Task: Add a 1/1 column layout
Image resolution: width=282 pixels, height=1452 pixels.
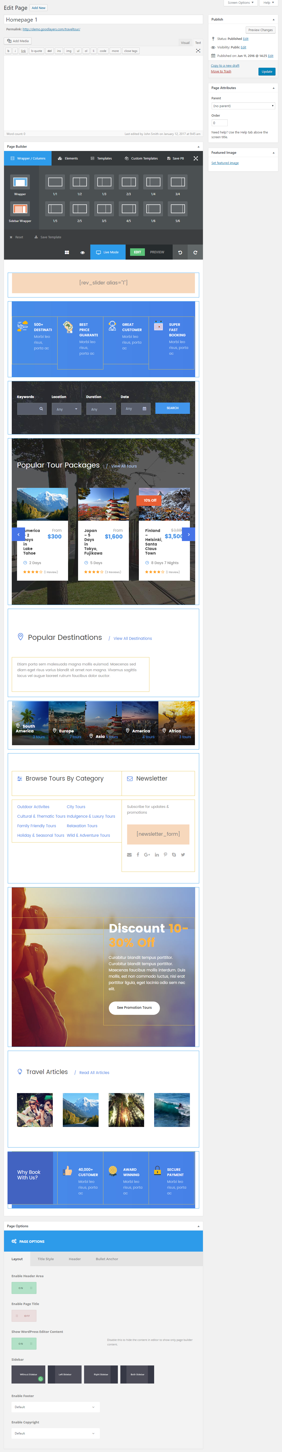Action: pyautogui.click(x=55, y=182)
